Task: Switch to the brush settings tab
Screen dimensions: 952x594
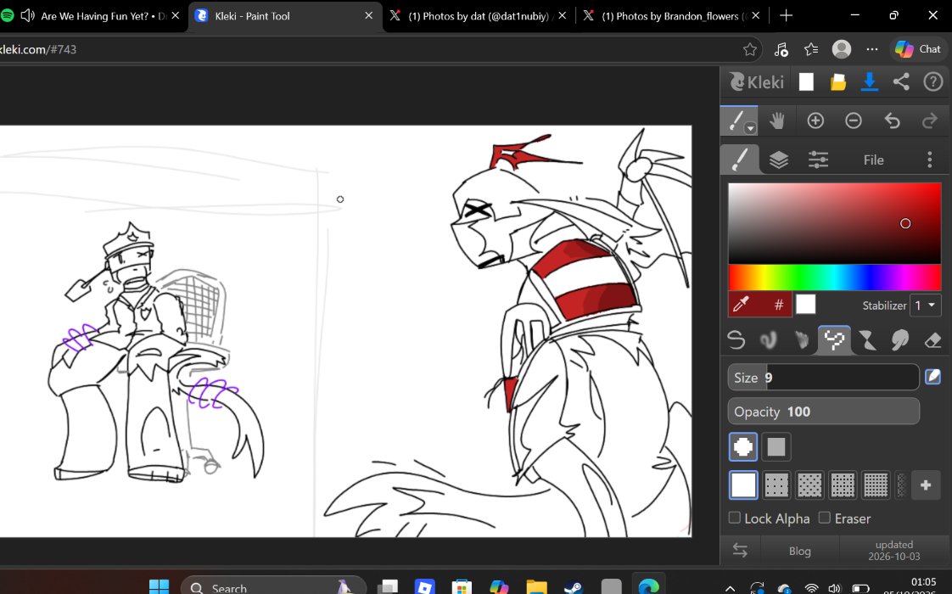Action: point(740,160)
